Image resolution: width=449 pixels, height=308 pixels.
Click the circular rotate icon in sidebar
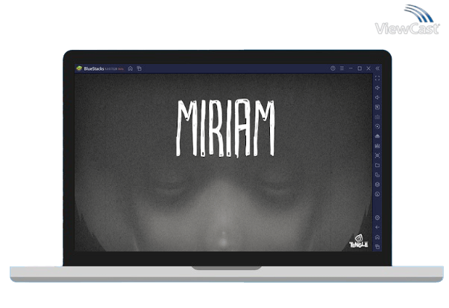(x=377, y=194)
